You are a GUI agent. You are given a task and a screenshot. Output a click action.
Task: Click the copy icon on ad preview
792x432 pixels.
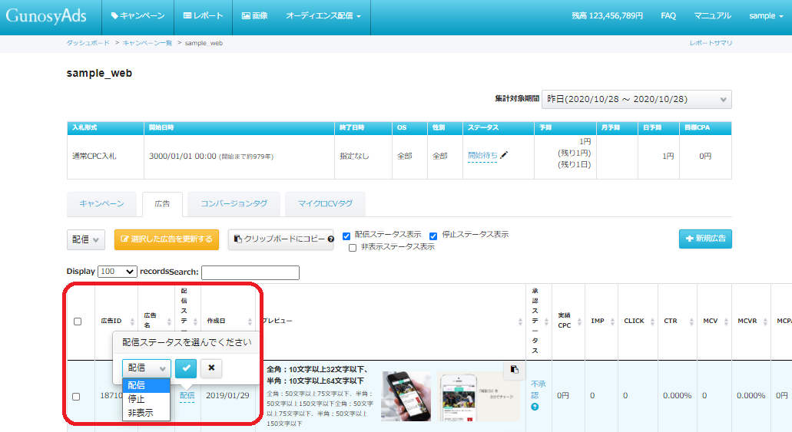click(514, 369)
